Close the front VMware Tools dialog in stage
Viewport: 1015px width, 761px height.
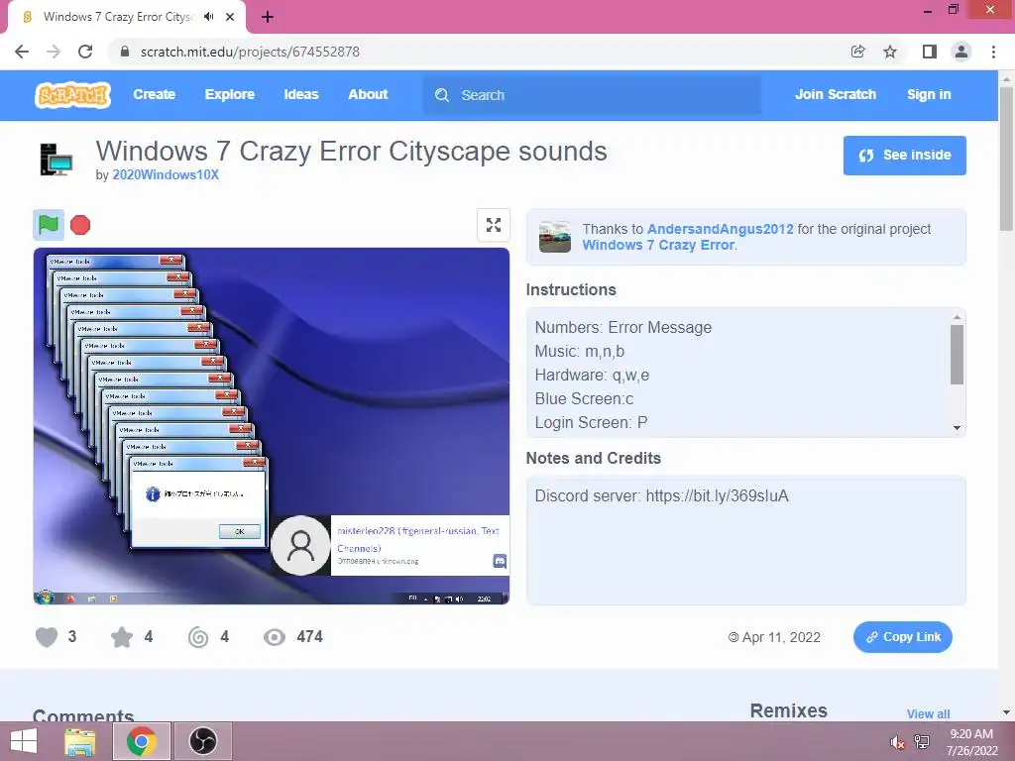pos(254,463)
